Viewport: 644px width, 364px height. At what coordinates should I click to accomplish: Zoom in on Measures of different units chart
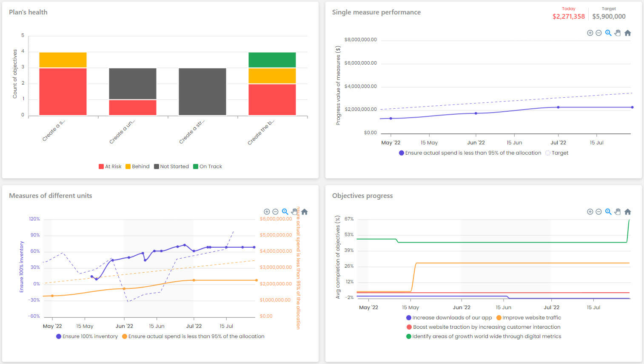[267, 212]
